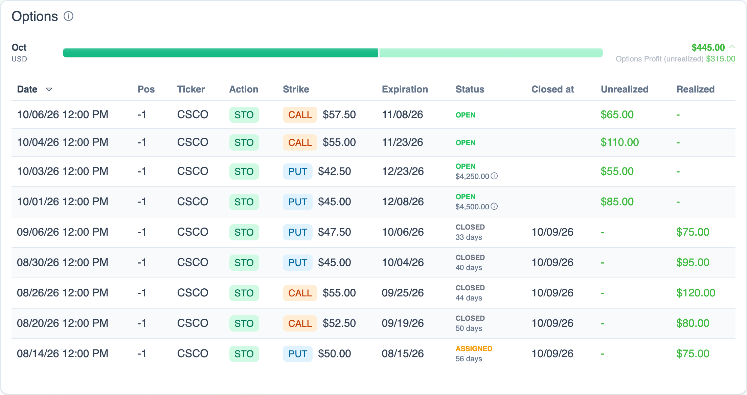This screenshot has width=747, height=395.
Task: Click the info icon beside $4,500.00 collateral
Action: click(x=494, y=206)
